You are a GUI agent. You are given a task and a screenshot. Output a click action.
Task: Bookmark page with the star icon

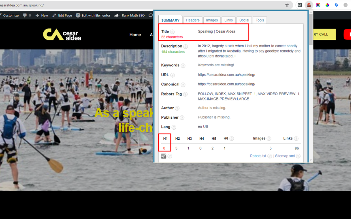[287, 5]
